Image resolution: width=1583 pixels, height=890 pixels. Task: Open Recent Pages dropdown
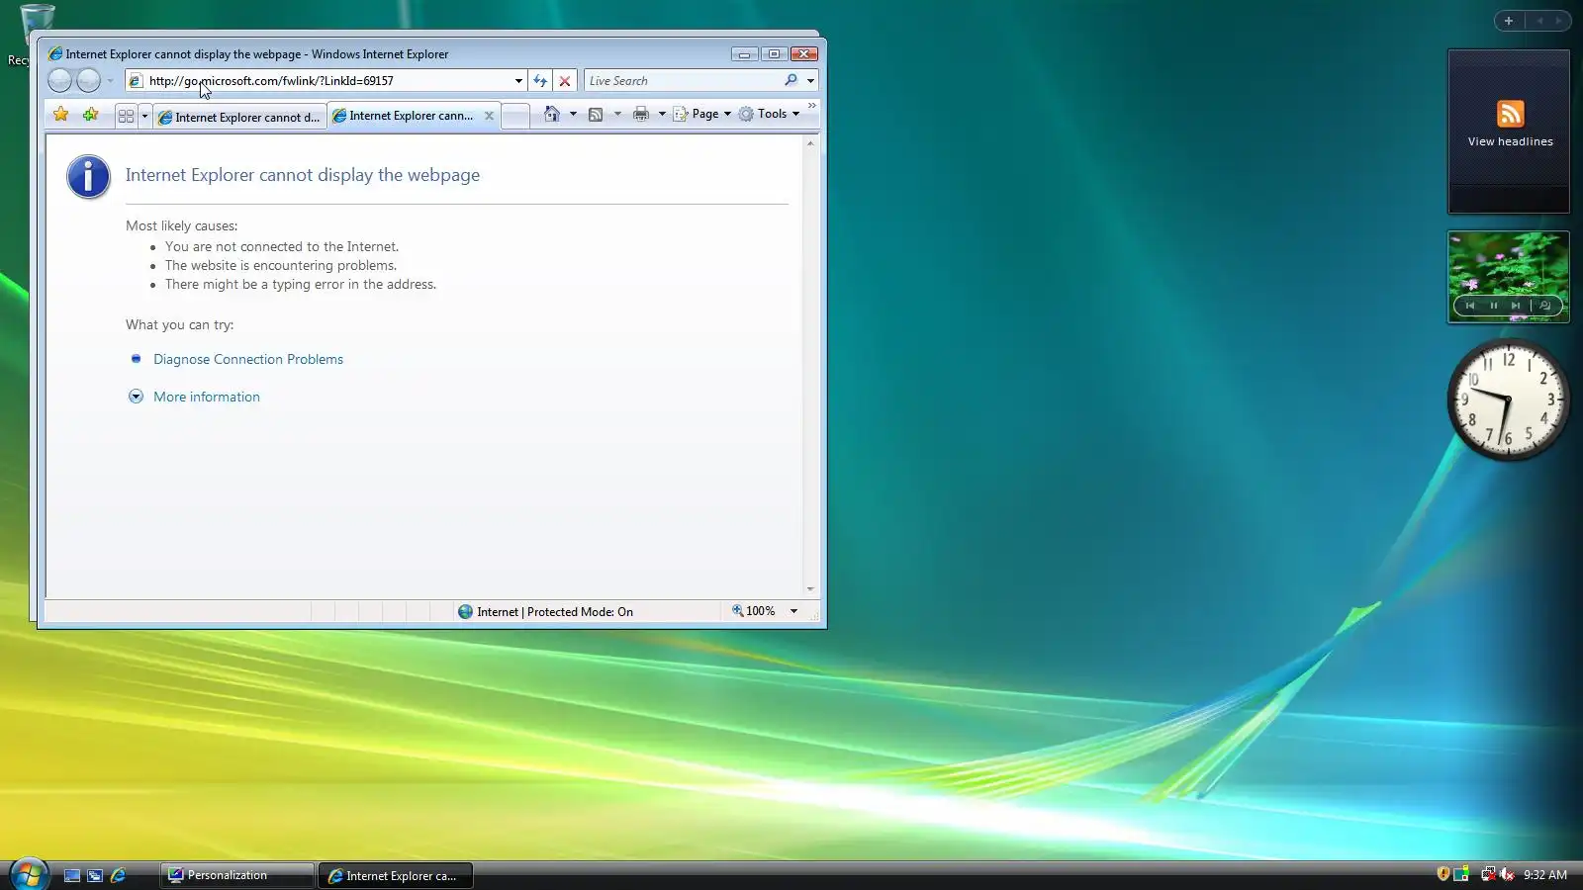point(110,81)
